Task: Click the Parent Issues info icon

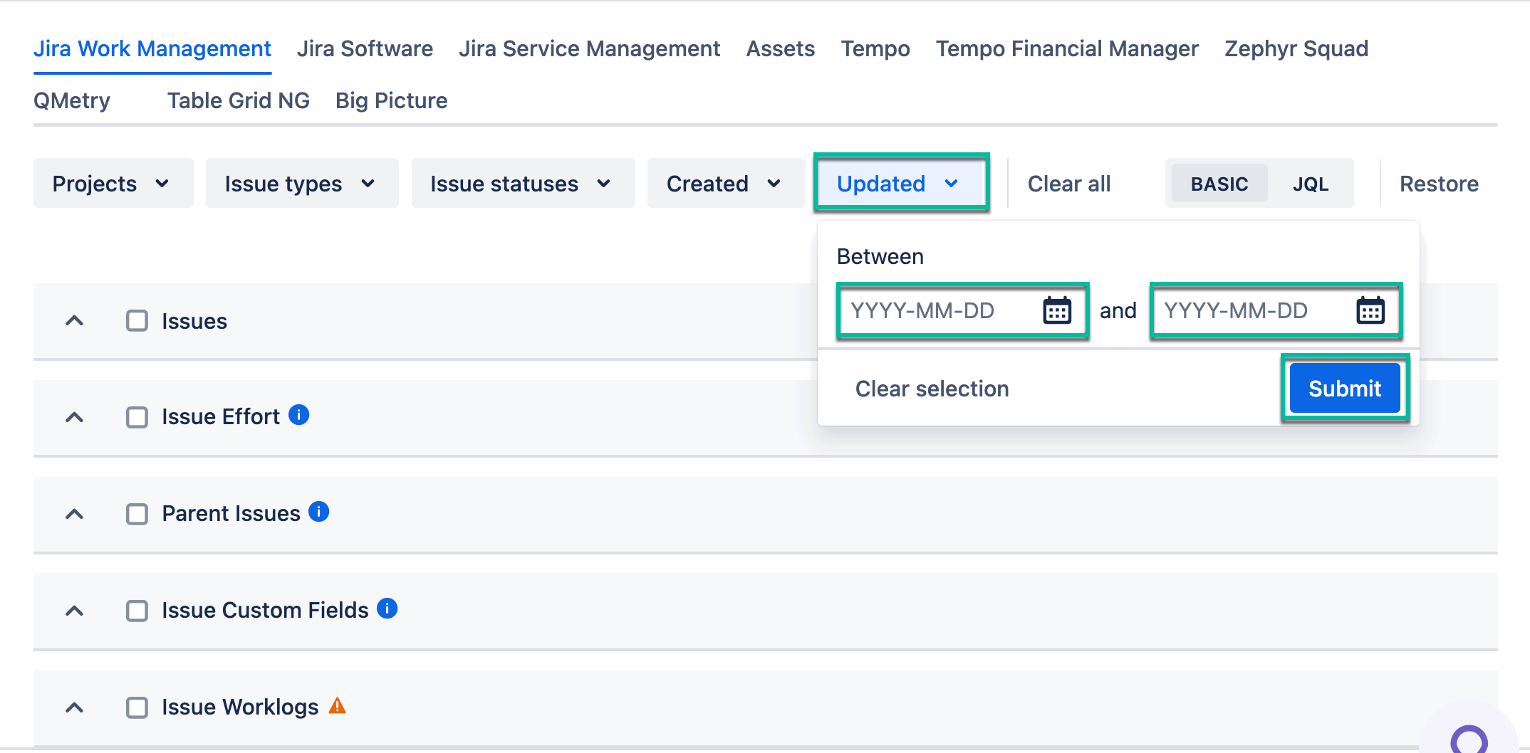Action: 319,512
